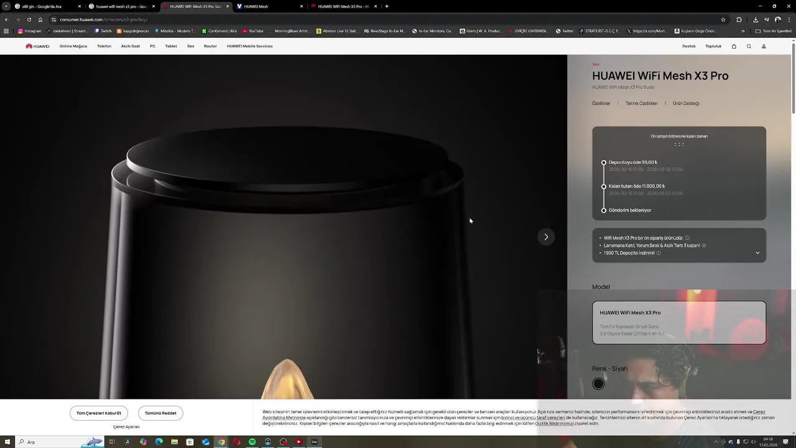Open info icon beside '1900 TL Depozito İndirimi'
This screenshot has height=448, width=796.
pos(659,253)
